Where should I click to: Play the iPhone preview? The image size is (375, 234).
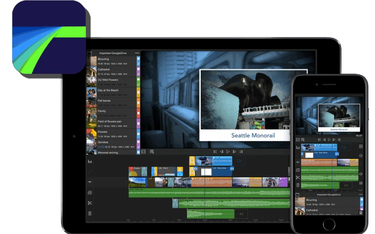point(329,140)
